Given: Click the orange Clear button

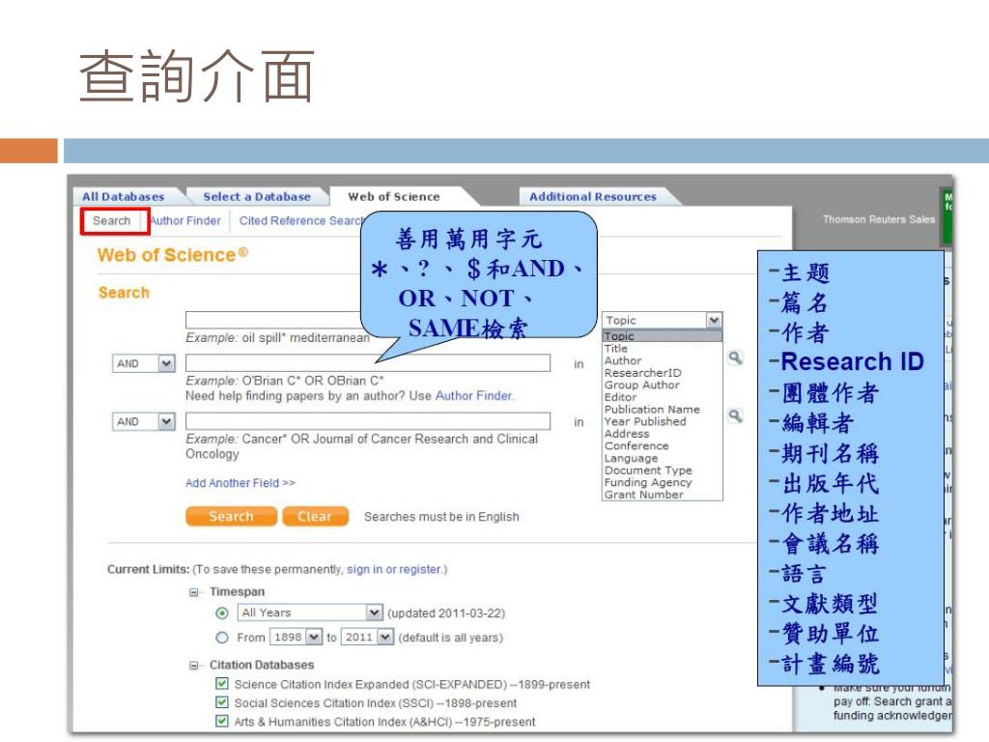Looking at the screenshot, I should tap(315, 516).
